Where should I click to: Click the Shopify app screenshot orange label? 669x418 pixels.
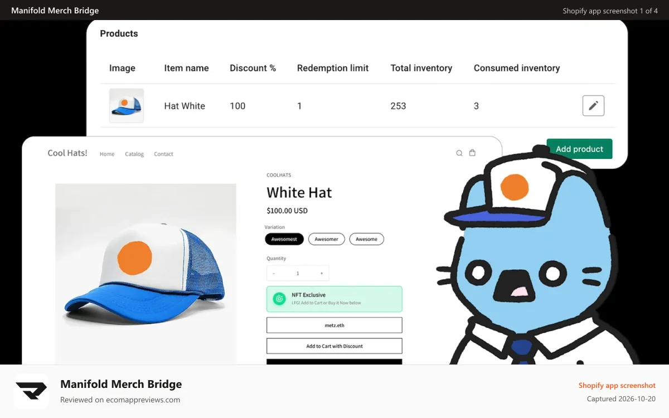click(x=617, y=385)
